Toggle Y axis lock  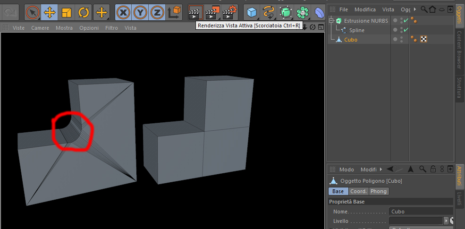tap(140, 12)
